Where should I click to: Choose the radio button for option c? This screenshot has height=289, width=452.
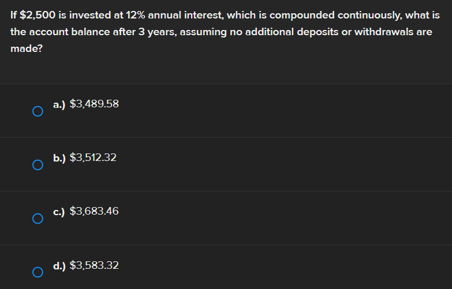click(38, 219)
